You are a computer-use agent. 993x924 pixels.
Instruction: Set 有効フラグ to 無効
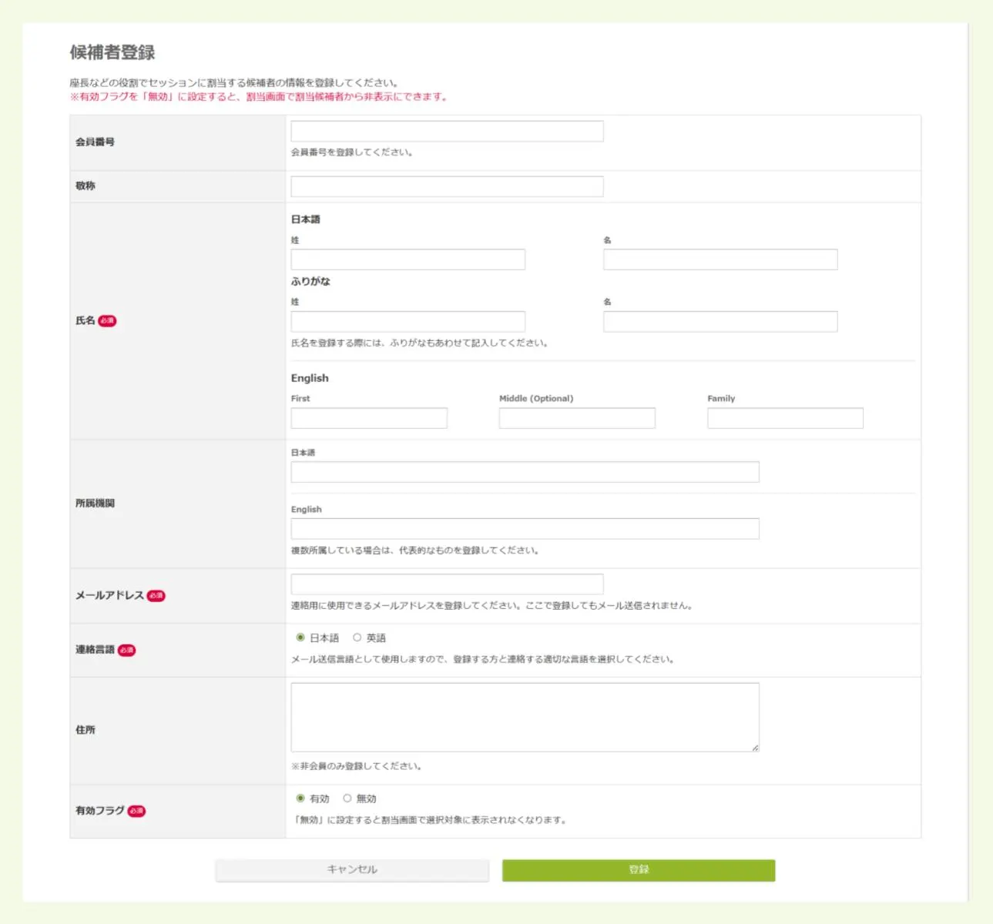(x=348, y=798)
